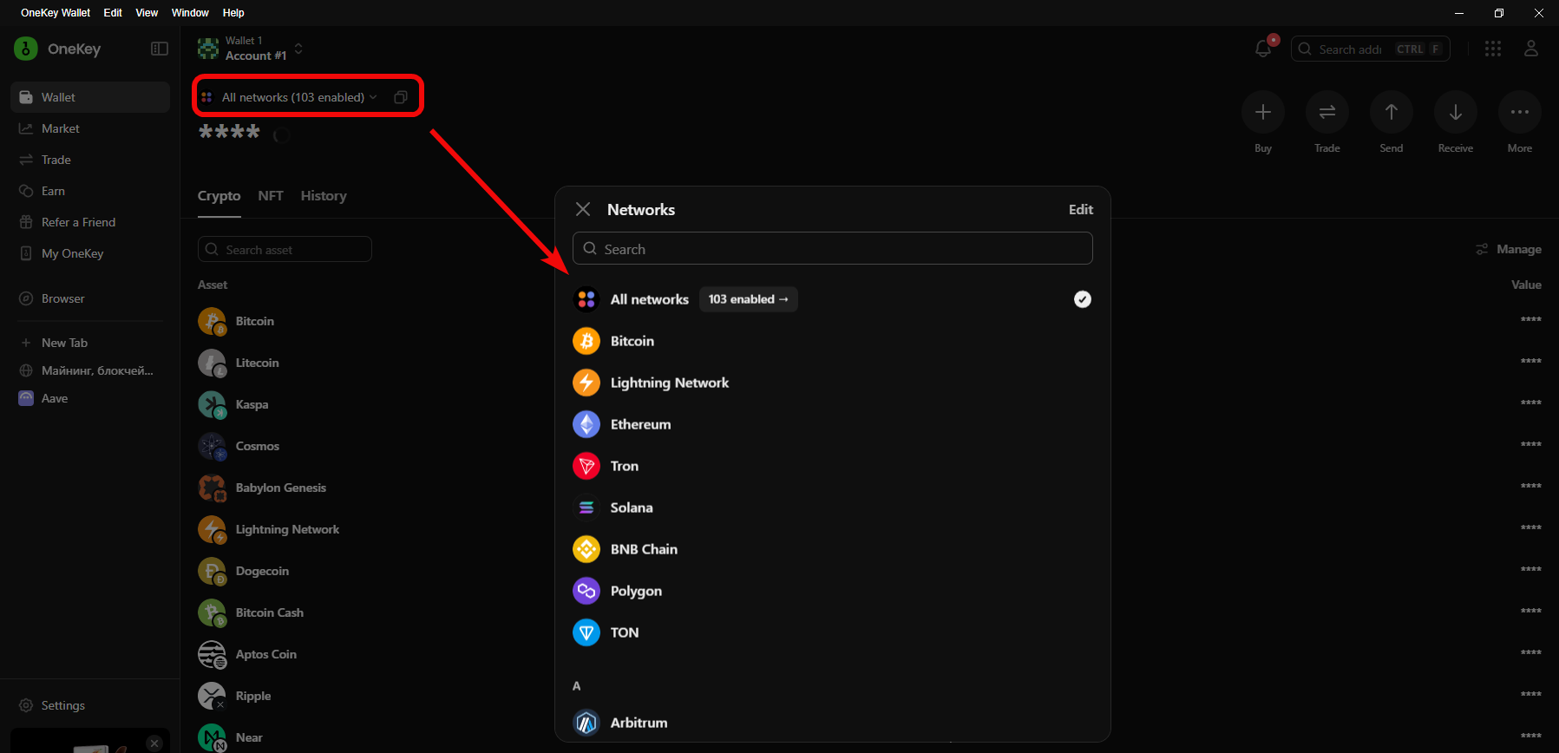Collapse the sidebar panel toggle icon
Screen dimensions: 1559x753
pos(160,49)
